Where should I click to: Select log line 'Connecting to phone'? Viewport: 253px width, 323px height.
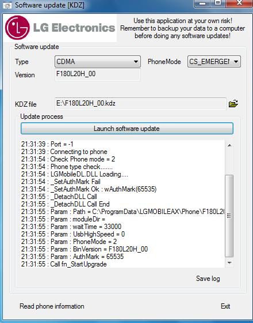point(64,152)
